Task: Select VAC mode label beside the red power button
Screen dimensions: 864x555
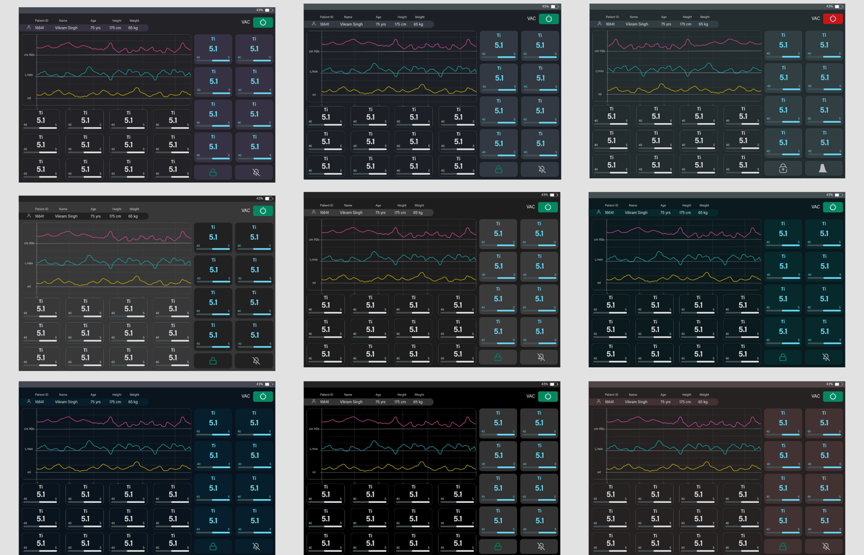Action: pos(815,19)
